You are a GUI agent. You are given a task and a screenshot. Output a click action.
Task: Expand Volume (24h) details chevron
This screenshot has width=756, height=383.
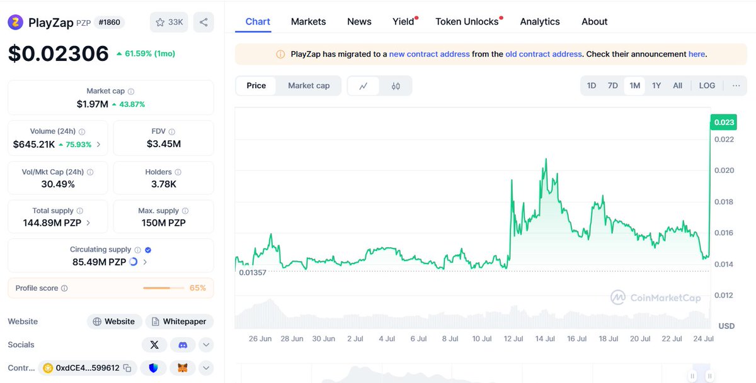pos(98,145)
